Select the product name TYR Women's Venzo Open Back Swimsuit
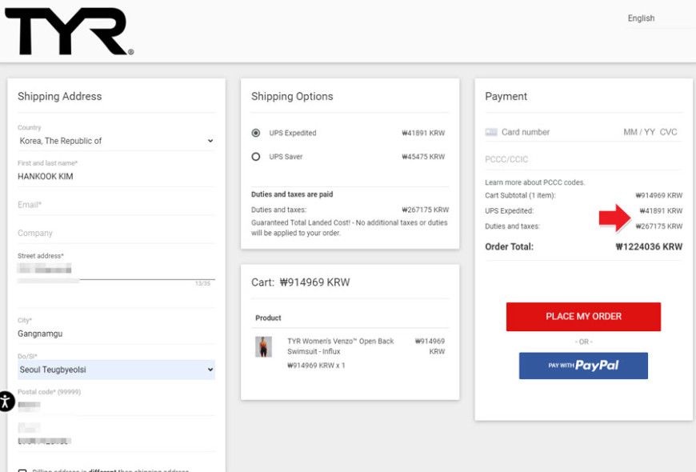Image resolution: width=696 pixels, height=472 pixels. [x=341, y=346]
